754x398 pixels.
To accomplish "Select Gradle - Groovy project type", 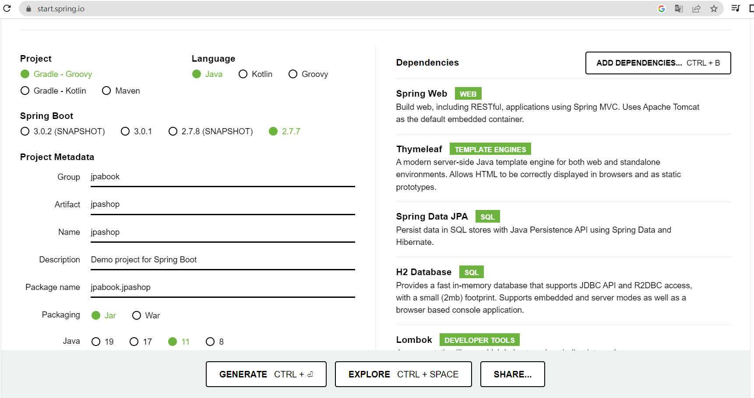I will (x=56, y=74).
